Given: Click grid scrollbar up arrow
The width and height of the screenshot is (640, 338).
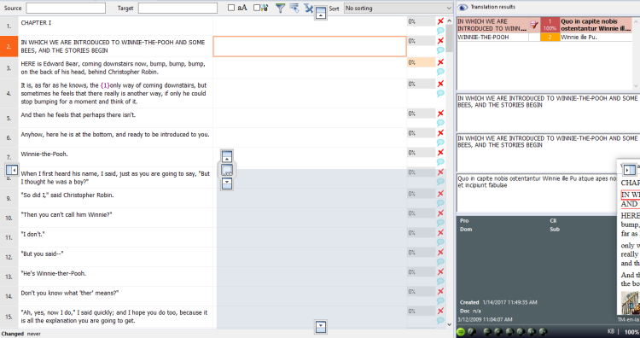Looking at the screenshot, I should tap(450, 20).
